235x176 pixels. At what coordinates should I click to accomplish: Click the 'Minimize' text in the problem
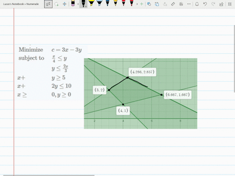[31, 49]
